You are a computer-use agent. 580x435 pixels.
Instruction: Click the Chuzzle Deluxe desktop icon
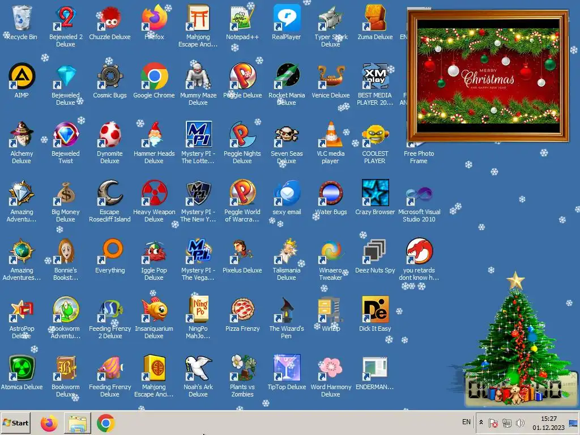coord(110,18)
